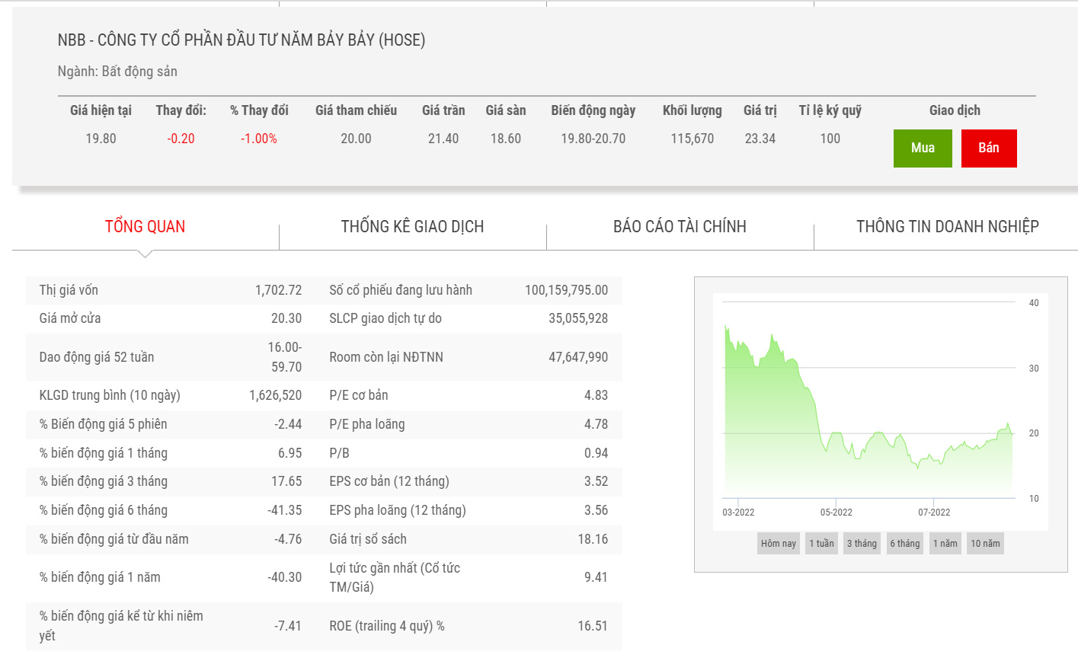1078x661 pixels.
Task: Switch chart to 1 năm view
Action: click(945, 543)
